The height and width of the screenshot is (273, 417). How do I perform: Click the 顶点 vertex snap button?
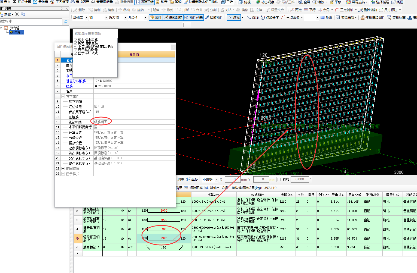click(x=181, y=179)
